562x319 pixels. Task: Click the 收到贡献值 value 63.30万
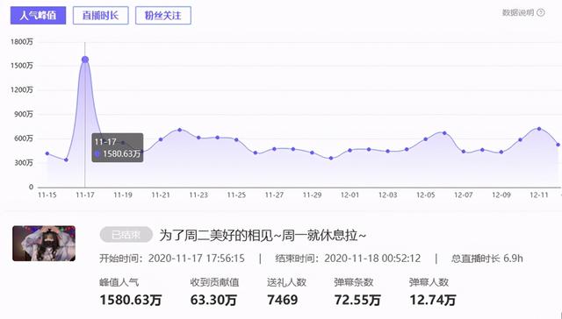pos(213,300)
